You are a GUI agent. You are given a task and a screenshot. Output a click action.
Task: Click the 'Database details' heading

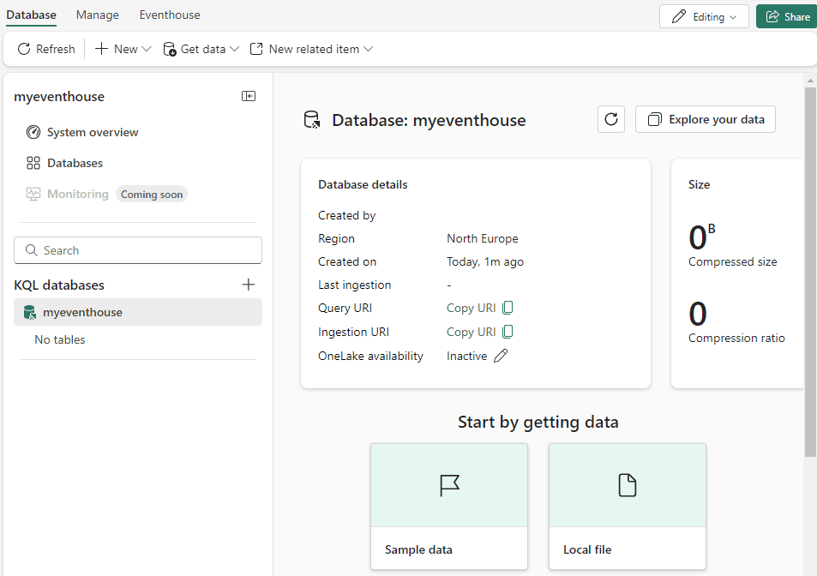[x=363, y=184]
